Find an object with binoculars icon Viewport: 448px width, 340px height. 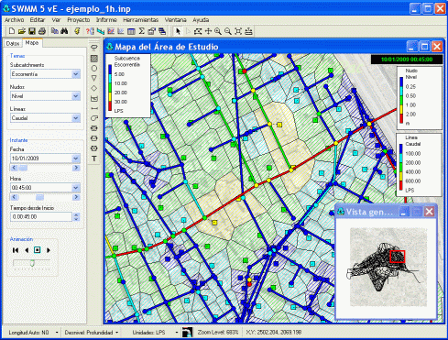(x=64, y=31)
